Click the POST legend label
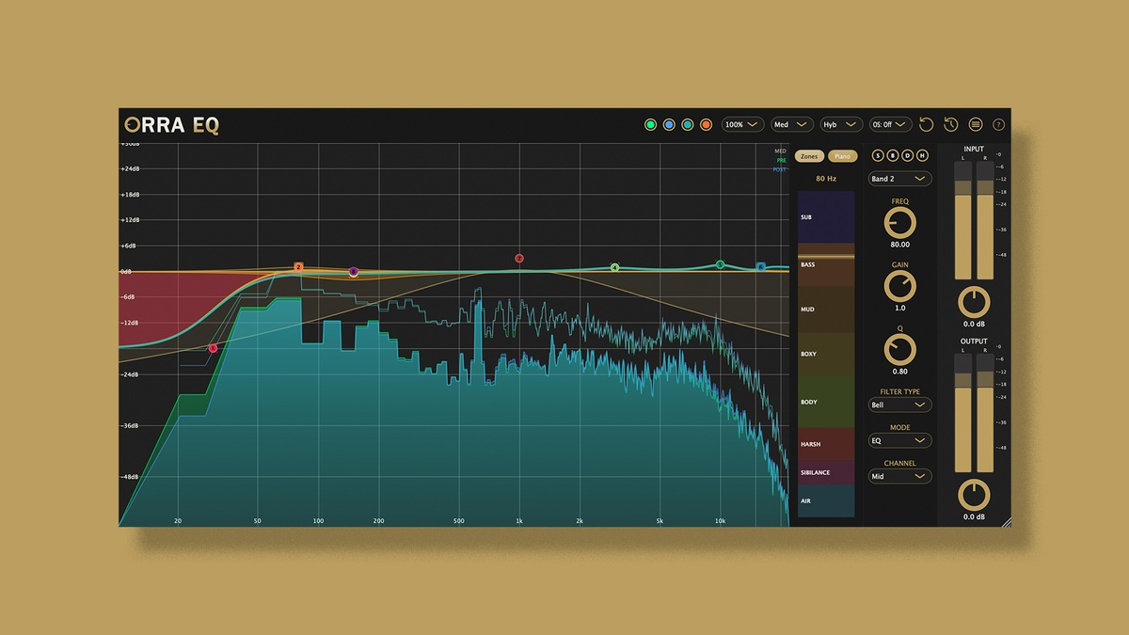The image size is (1129, 635). point(779,170)
